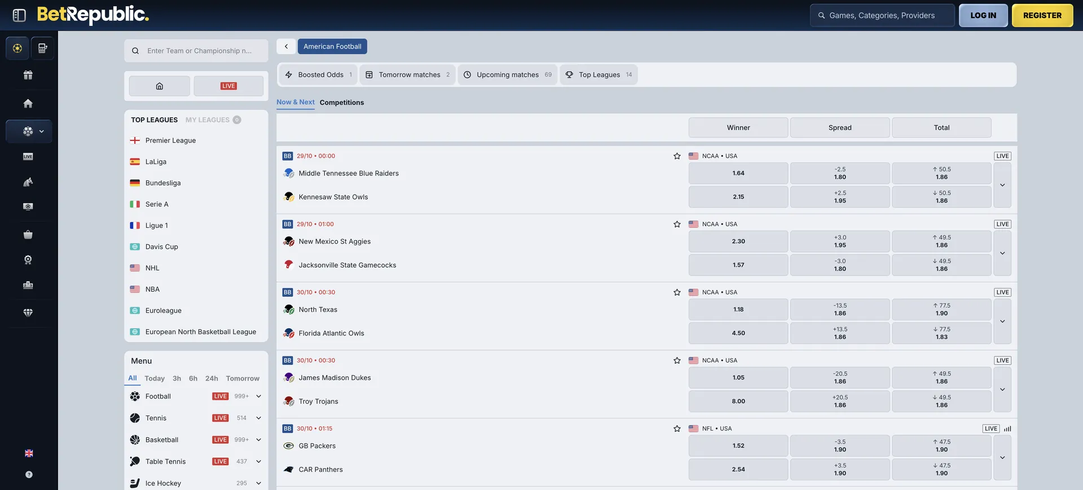
Task: Open help question mark icon
Action: 29,475
